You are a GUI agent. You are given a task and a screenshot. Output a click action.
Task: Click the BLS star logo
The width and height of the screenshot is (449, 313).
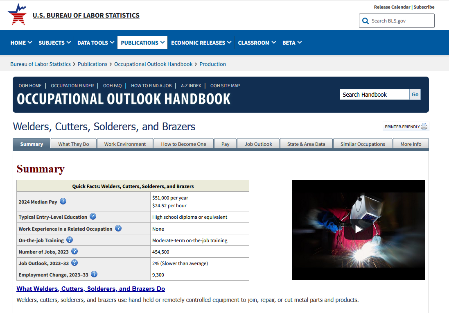tap(17, 14)
